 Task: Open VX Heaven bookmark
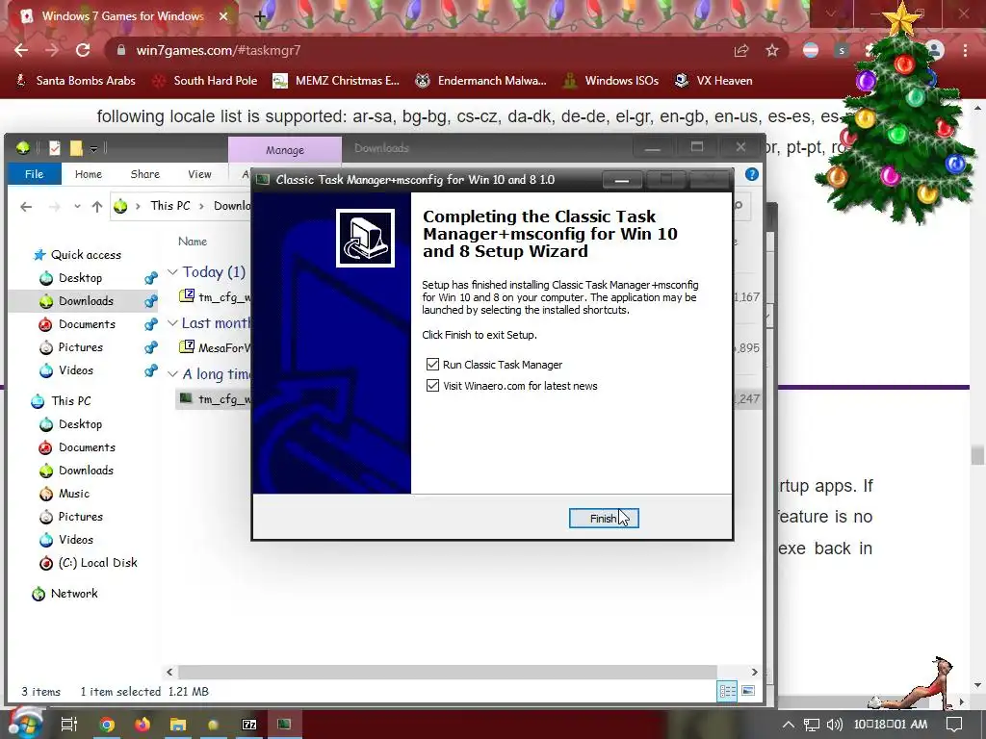tap(714, 81)
